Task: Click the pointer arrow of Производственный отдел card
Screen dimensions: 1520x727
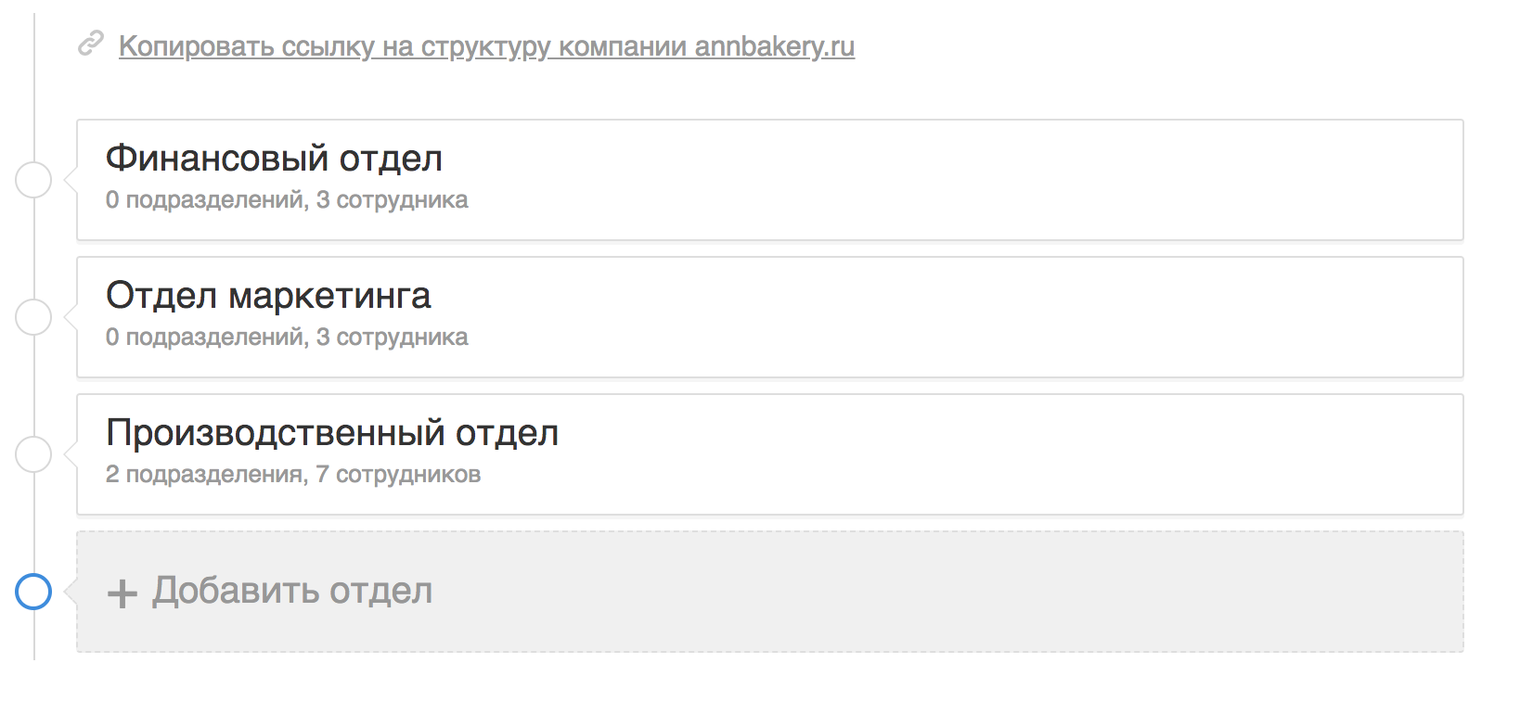Action: pos(71,454)
